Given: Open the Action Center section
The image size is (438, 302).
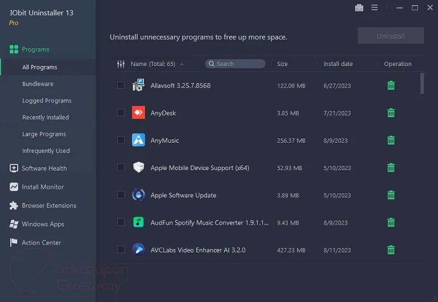Looking at the screenshot, I should [x=42, y=243].
